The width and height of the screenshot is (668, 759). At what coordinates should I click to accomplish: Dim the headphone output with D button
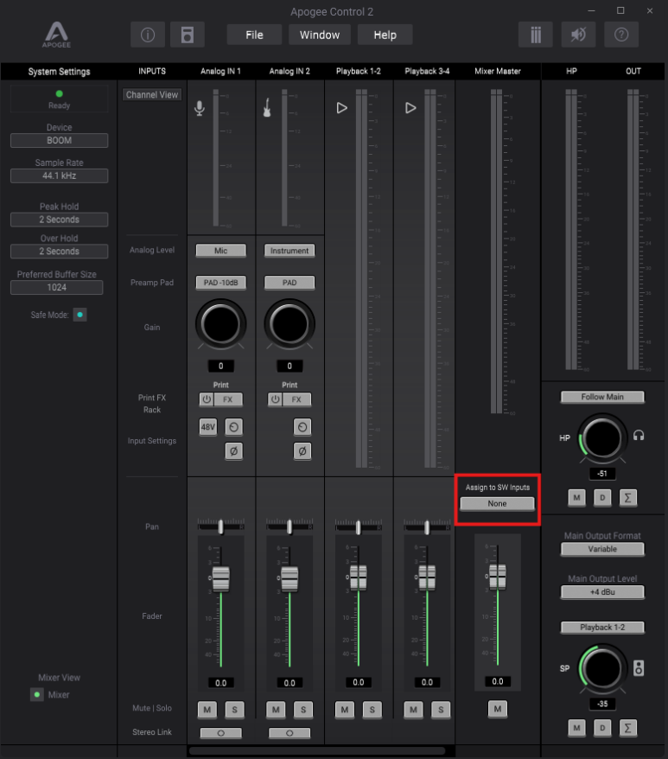point(602,498)
